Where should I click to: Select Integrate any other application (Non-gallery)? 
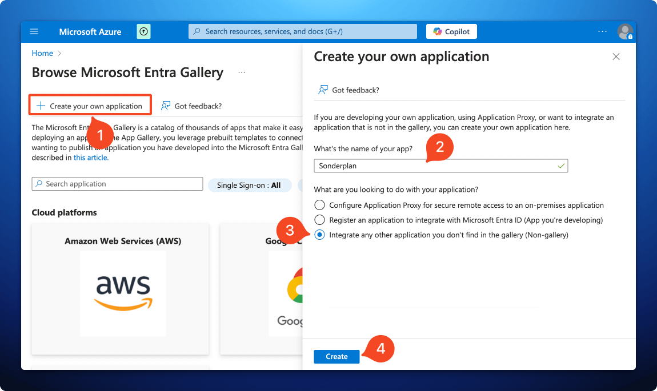pyautogui.click(x=319, y=235)
